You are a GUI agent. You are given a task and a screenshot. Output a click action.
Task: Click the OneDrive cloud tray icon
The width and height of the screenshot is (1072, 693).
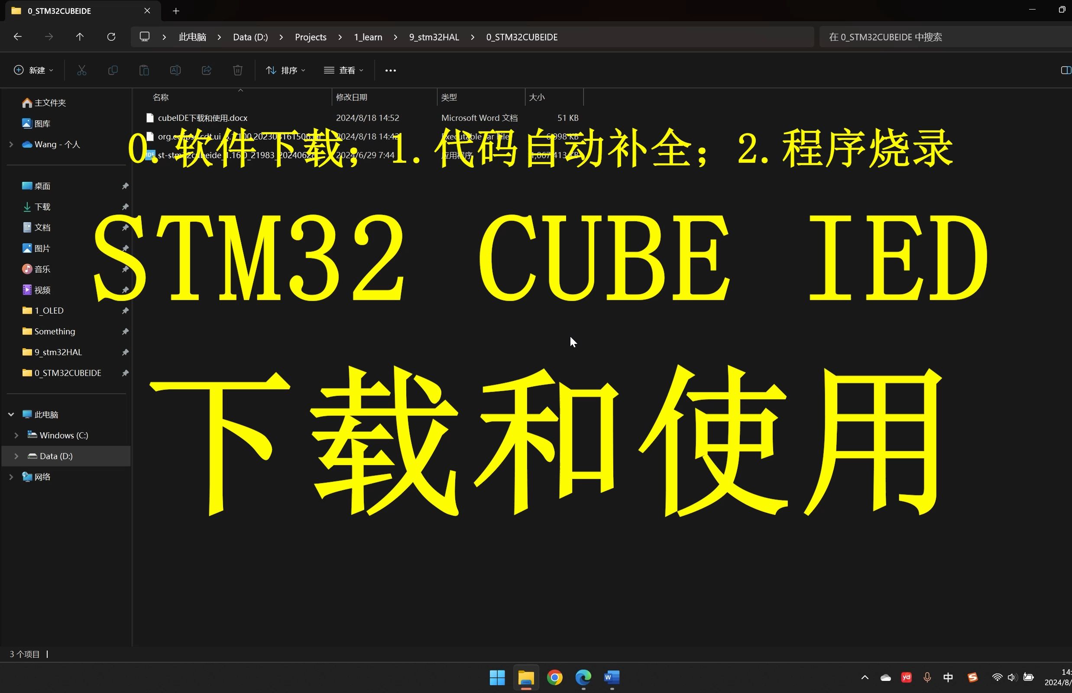tap(885, 677)
